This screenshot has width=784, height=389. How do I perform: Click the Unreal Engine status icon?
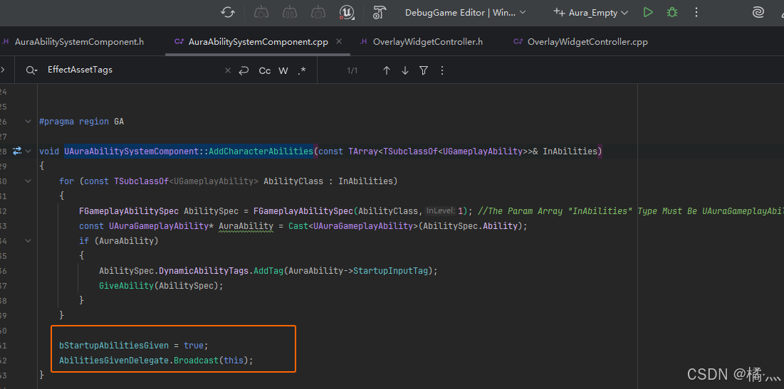point(347,13)
